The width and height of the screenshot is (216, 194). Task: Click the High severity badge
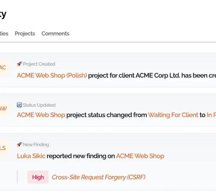(x=38, y=177)
